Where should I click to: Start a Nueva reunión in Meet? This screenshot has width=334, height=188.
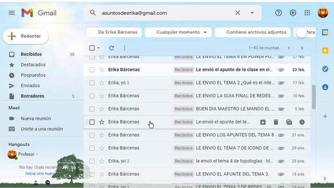point(35,119)
